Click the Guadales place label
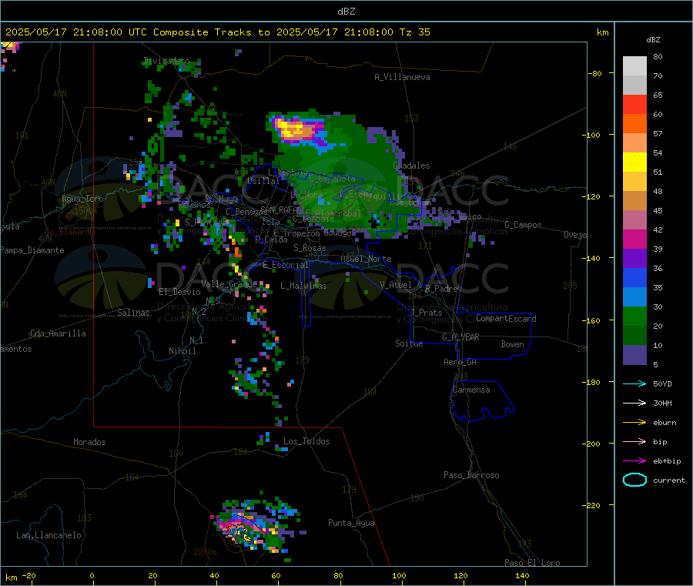 (411, 166)
